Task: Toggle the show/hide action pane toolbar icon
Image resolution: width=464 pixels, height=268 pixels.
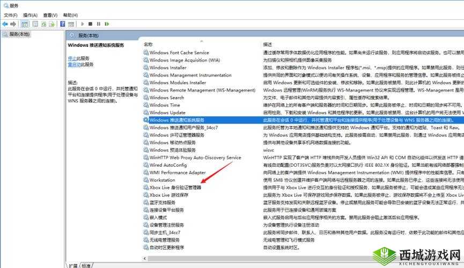Action: point(71,24)
